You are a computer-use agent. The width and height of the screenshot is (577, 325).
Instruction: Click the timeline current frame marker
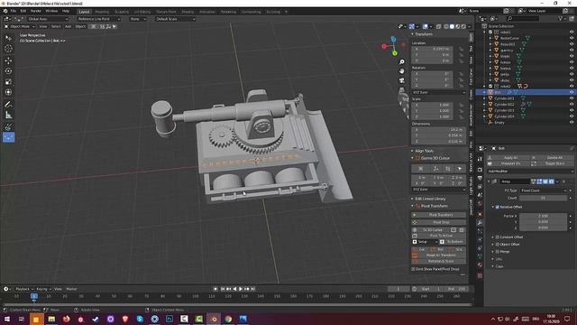(34, 296)
